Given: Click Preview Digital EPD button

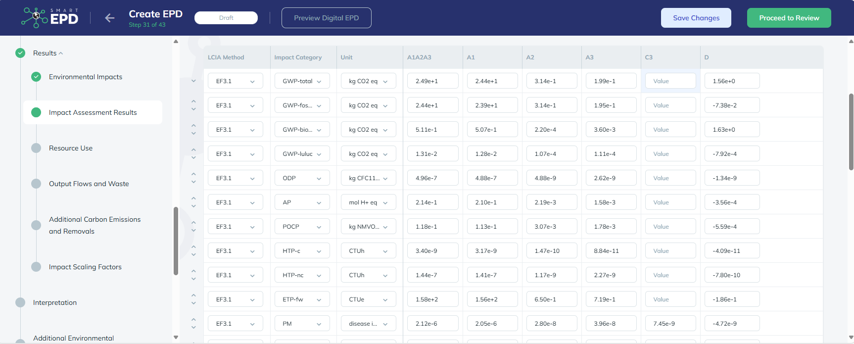Looking at the screenshot, I should pos(326,18).
